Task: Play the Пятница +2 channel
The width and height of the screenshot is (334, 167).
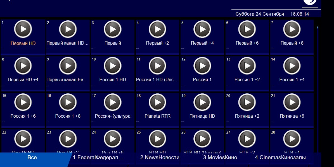Action: click(x=247, y=102)
